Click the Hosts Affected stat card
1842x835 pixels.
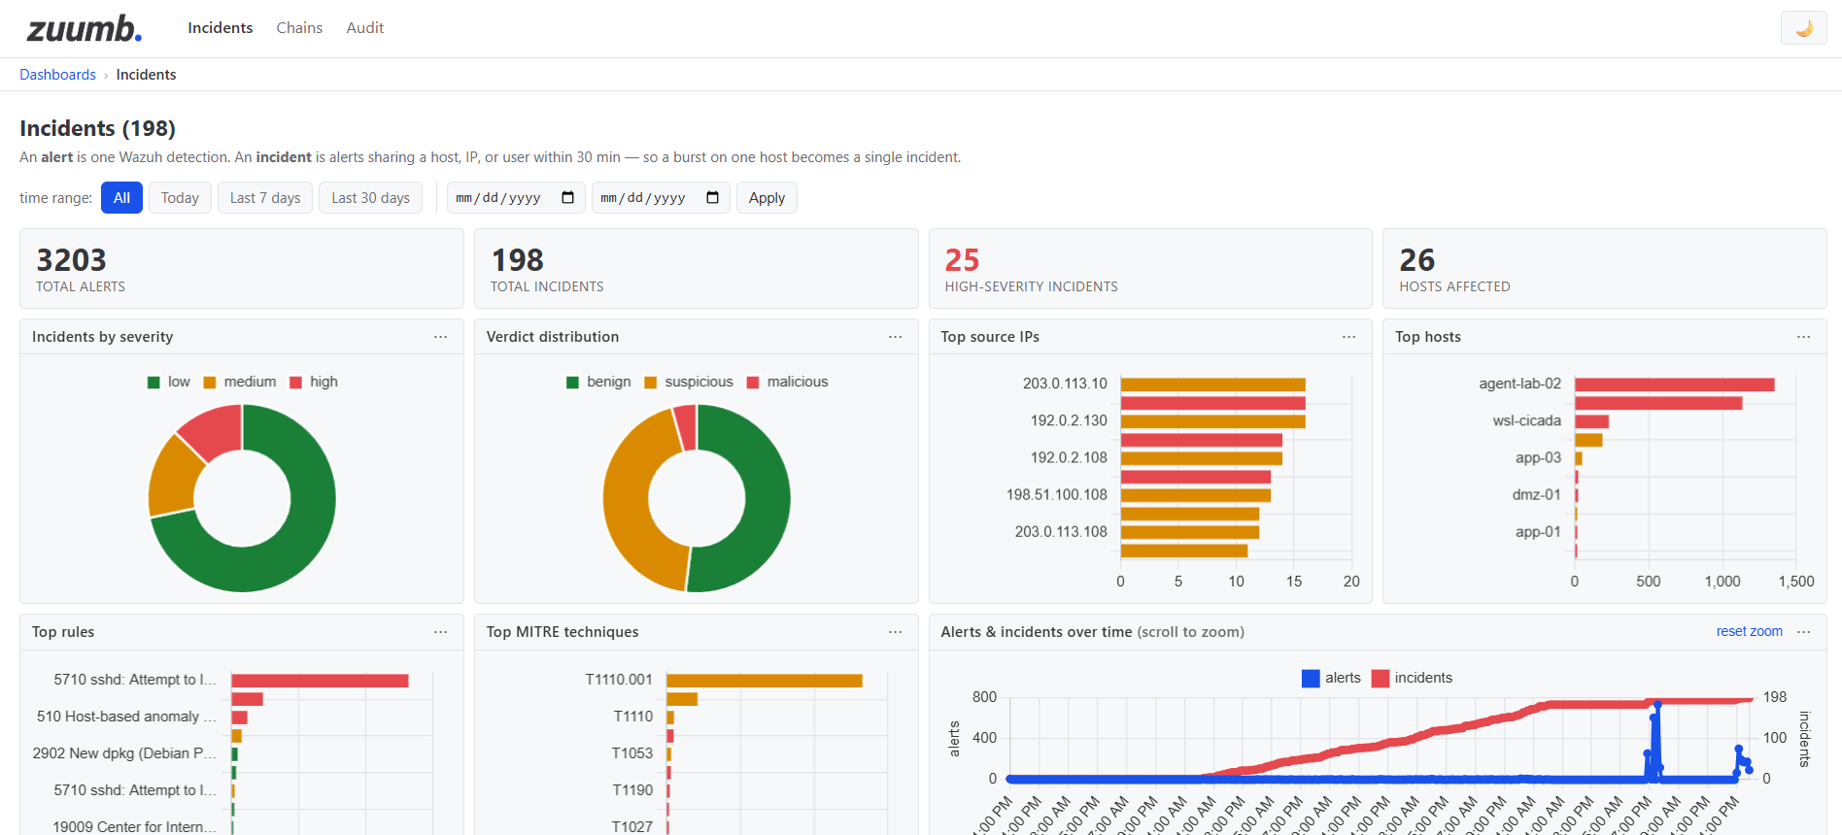(x=1605, y=269)
